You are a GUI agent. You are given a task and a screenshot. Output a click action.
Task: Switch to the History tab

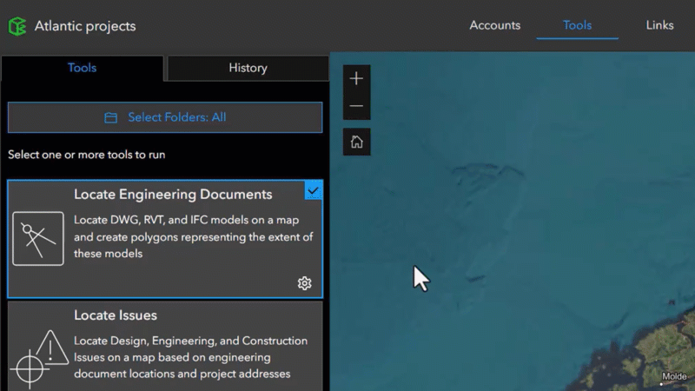click(x=248, y=68)
